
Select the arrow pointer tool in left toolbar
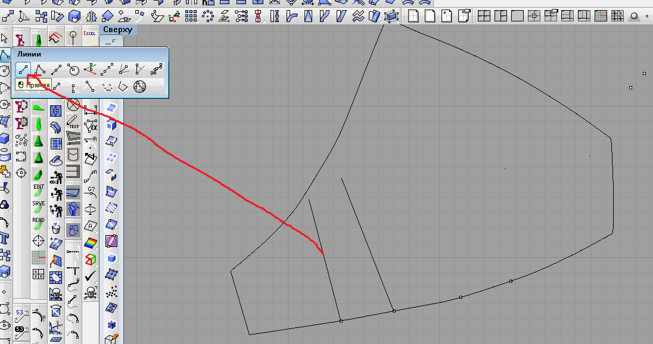(5, 39)
